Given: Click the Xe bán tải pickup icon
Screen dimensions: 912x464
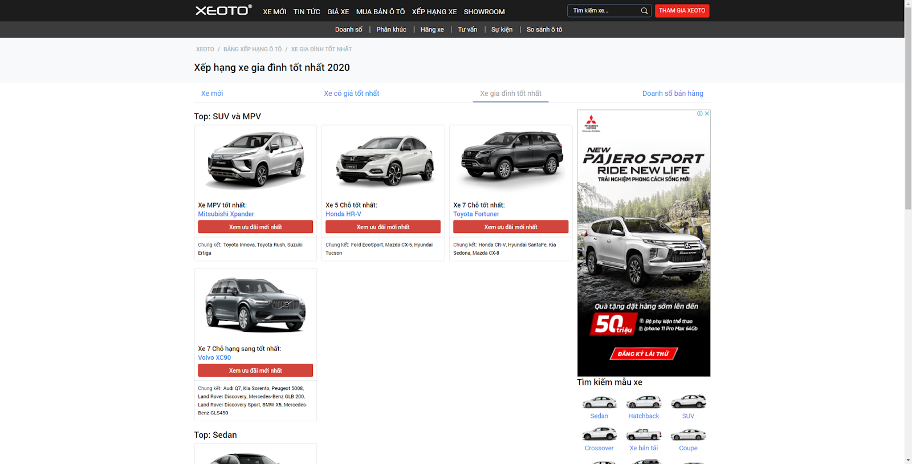Looking at the screenshot, I should tap(644, 435).
